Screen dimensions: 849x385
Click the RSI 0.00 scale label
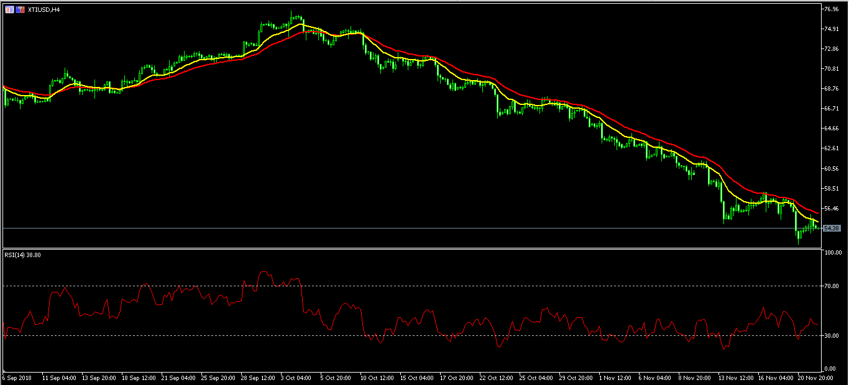click(830, 369)
